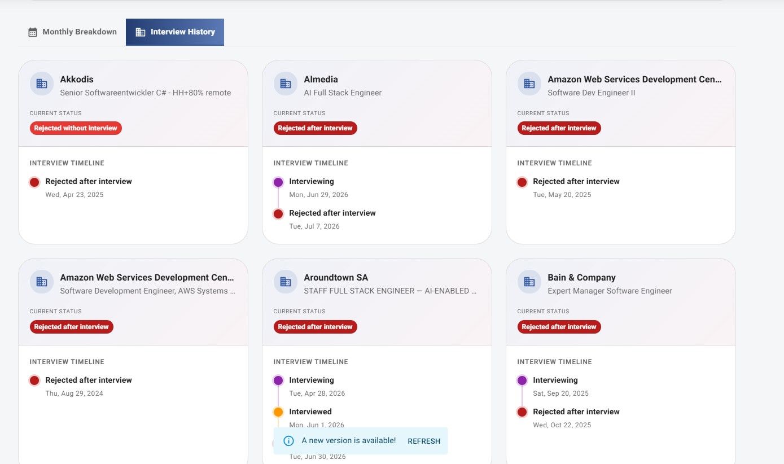Click the Akkodis company name
The width and height of the screenshot is (784, 464).
tap(77, 80)
